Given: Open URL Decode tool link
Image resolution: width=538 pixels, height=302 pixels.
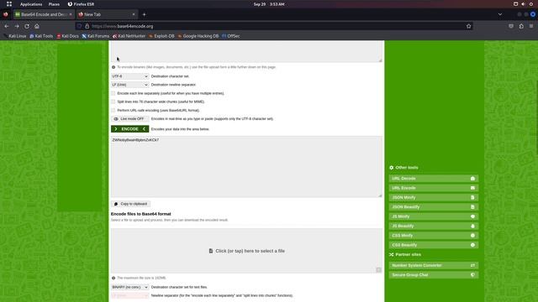Looking at the screenshot, I should 434,179.
